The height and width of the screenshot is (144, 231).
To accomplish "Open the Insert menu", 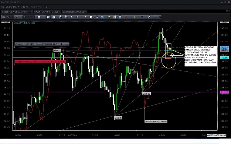I will point(16,7).
